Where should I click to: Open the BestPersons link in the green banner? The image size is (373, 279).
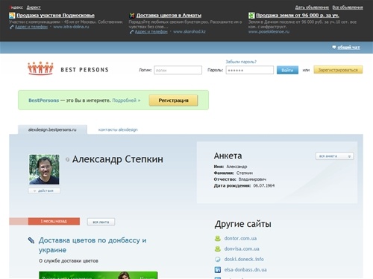click(x=43, y=100)
